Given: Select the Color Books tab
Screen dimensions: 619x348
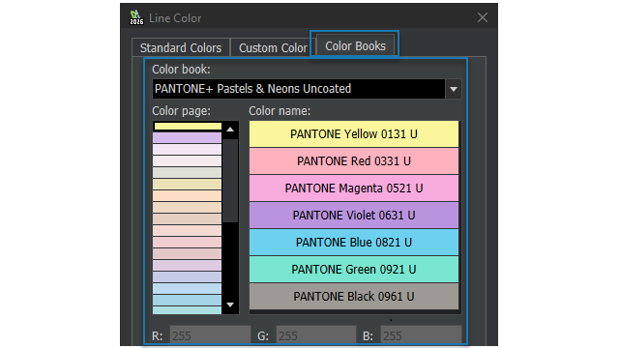Looking at the screenshot, I should (355, 45).
